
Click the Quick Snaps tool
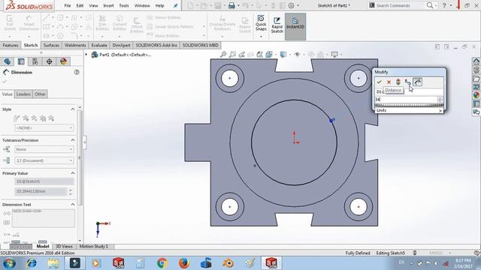261,22
